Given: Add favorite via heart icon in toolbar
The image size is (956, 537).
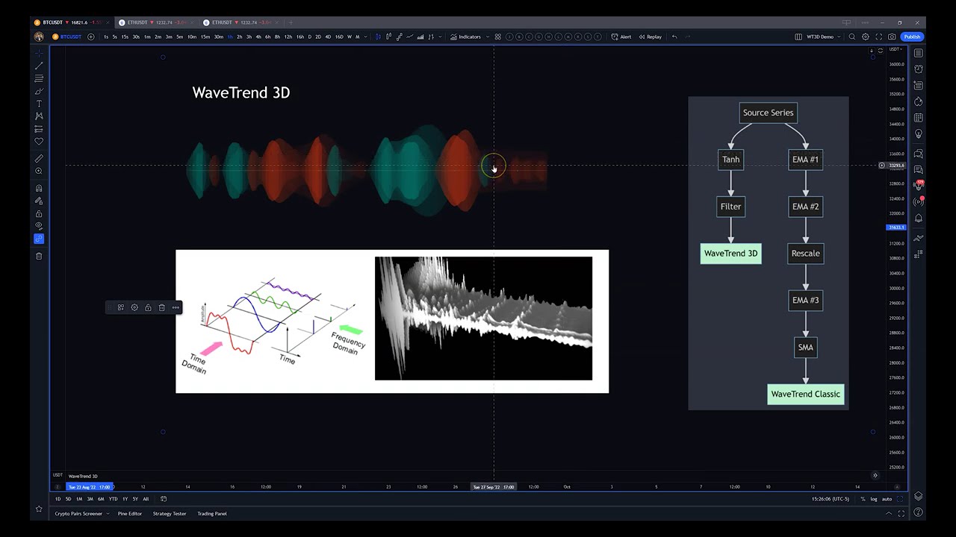Looking at the screenshot, I should tap(39, 142).
